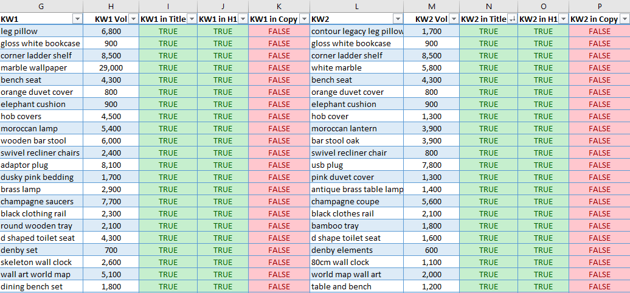Open the KW2 in Copy filter dropdown
Image resolution: width=630 pixels, height=293 pixels.
click(x=624, y=19)
